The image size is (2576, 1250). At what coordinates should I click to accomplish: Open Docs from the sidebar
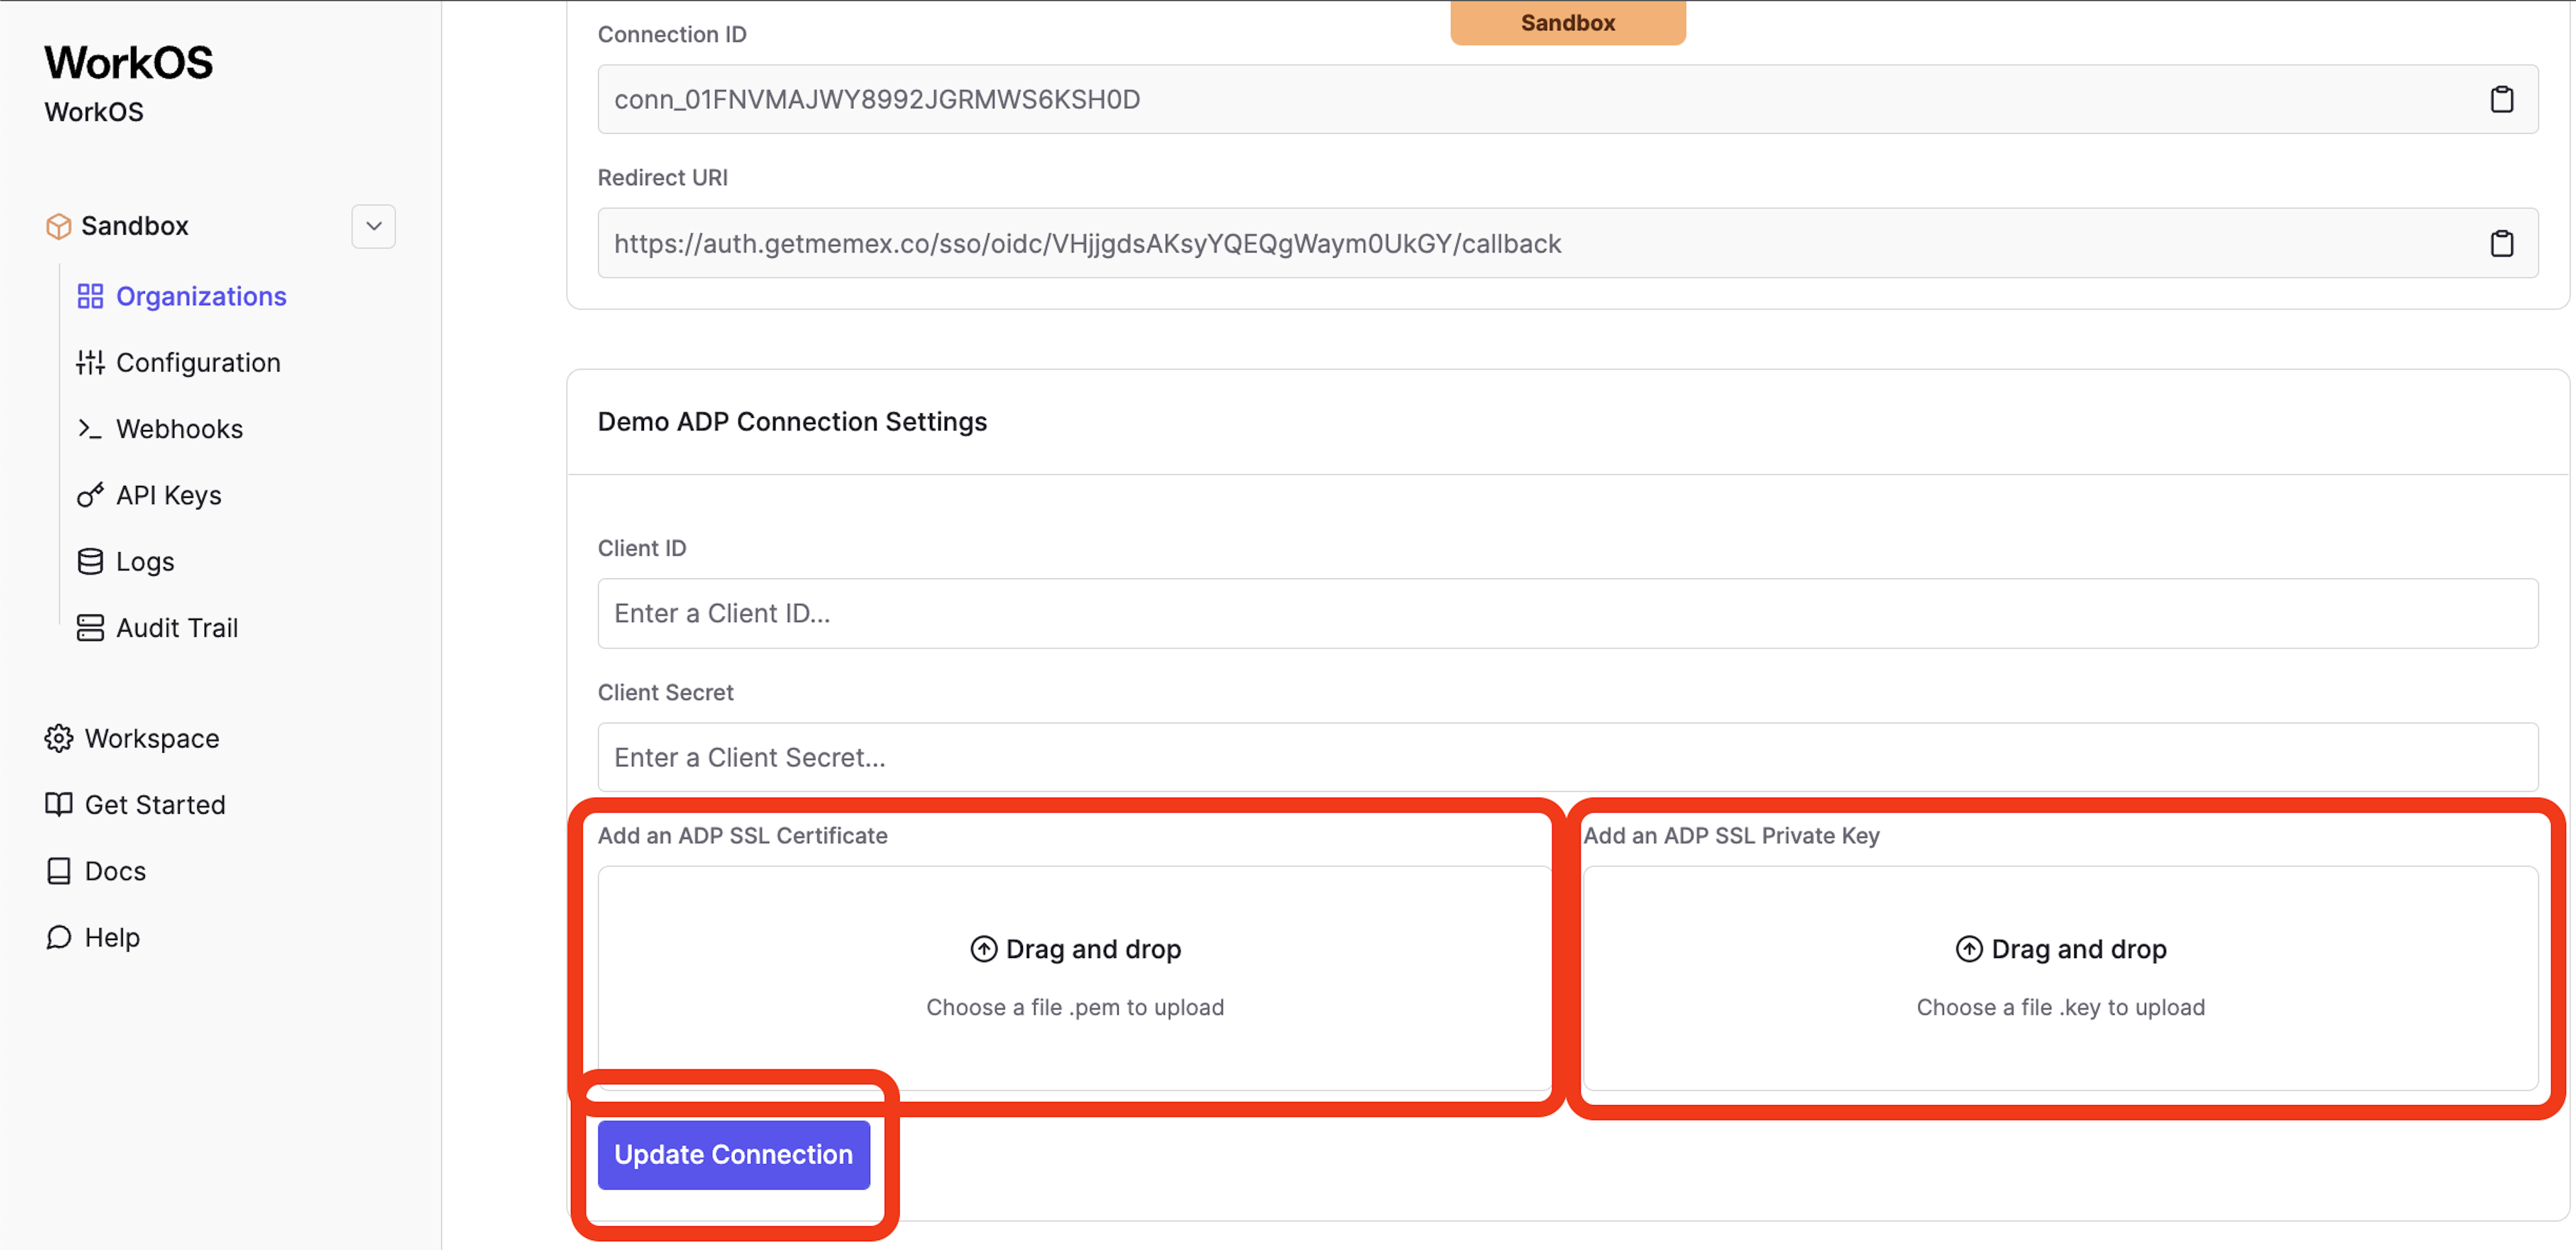pyautogui.click(x=115, y=871)
